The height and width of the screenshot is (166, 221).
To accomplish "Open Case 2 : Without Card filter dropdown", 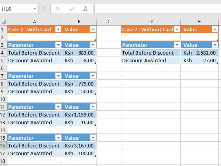I will point(177,29).
